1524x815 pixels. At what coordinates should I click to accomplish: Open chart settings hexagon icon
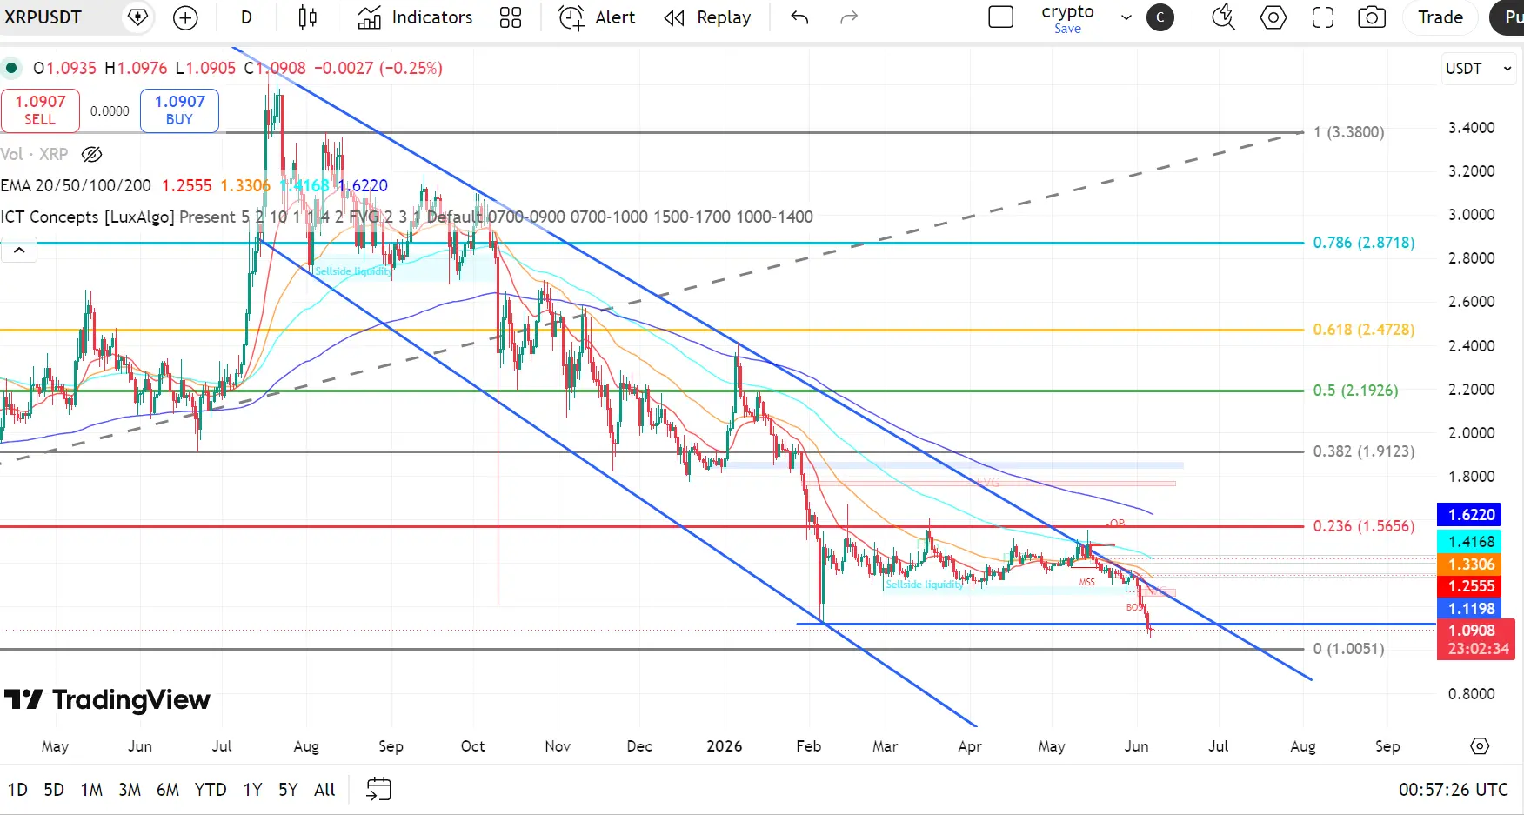(x=1273, y=17)
